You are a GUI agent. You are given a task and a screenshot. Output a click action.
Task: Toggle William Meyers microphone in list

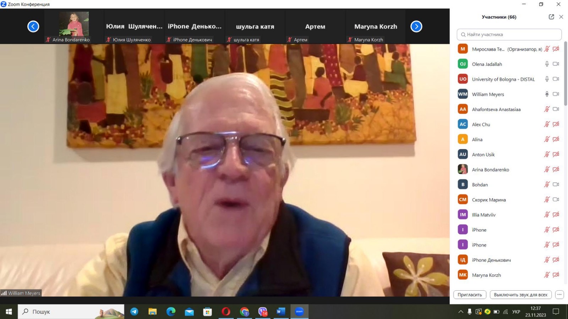click(547, 94)
